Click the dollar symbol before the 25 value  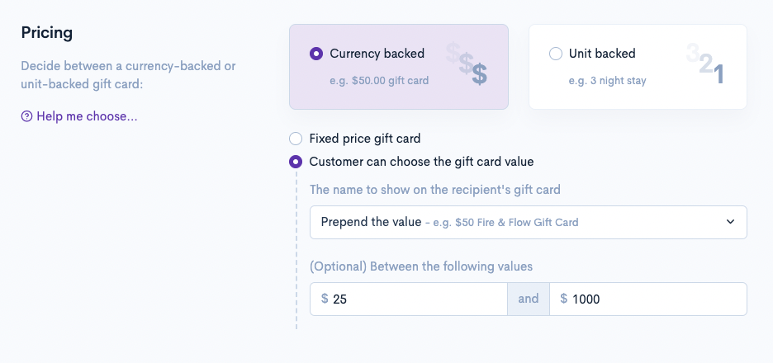point(325,299)
